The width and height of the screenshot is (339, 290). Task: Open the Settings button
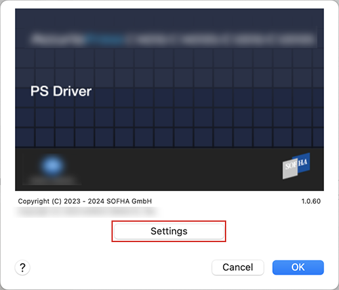click(x=169, y=231)
